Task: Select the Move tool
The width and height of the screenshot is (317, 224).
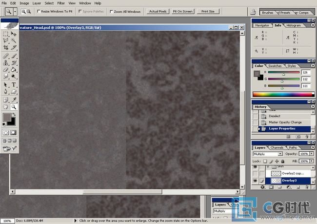Action: [x=13, y=34]
